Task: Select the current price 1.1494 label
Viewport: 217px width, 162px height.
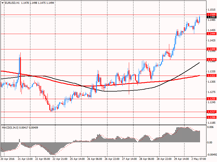Action: point(211,17)
